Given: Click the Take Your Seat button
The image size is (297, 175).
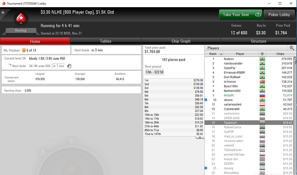Looking at the screenshot, I should tap(241, 14).
